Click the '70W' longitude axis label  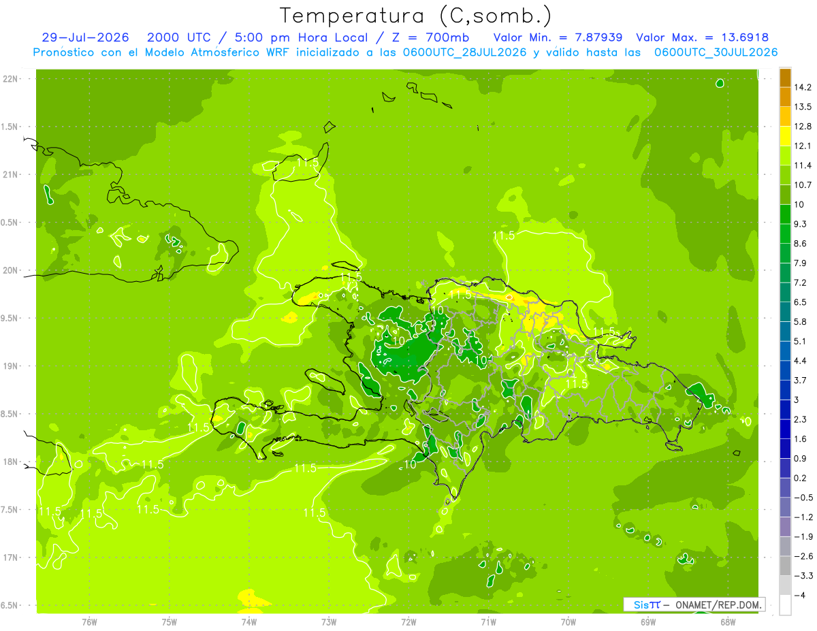tap(568, 621)
